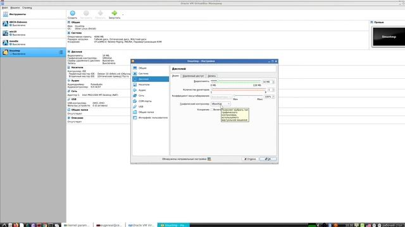Open the menu icon on selected linuxtmp VM row
The height and width of the screenshot is (227, 405).
coord(61,52)
